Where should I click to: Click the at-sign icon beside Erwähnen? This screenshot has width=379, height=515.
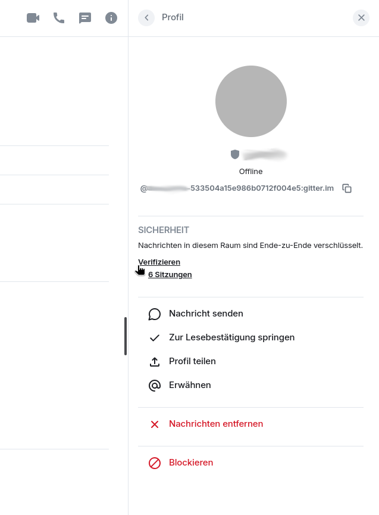[155, 385]
